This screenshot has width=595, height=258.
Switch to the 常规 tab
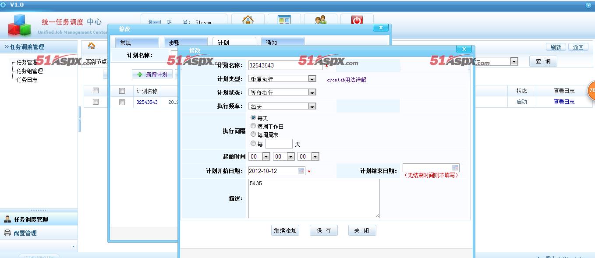(137, 42)
